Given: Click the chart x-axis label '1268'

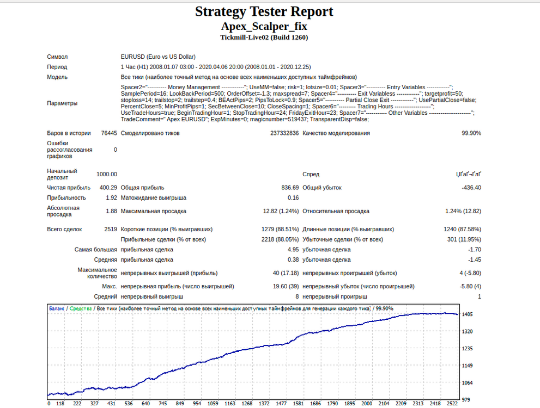Looking at the screenshot, I should [x=247, y=404].
